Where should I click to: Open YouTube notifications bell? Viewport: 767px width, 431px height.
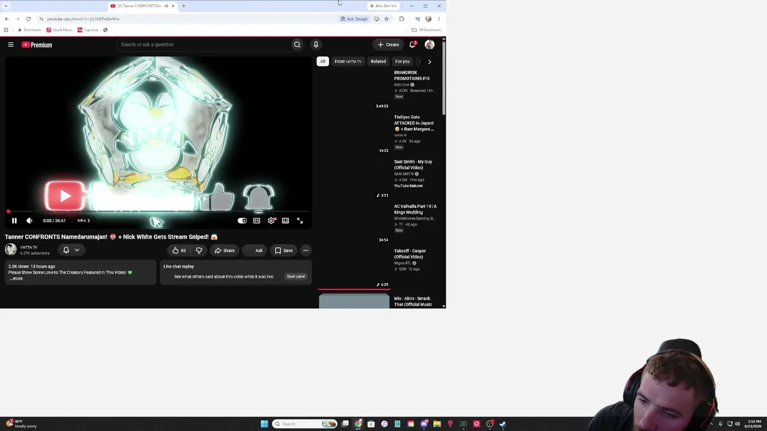412,44
